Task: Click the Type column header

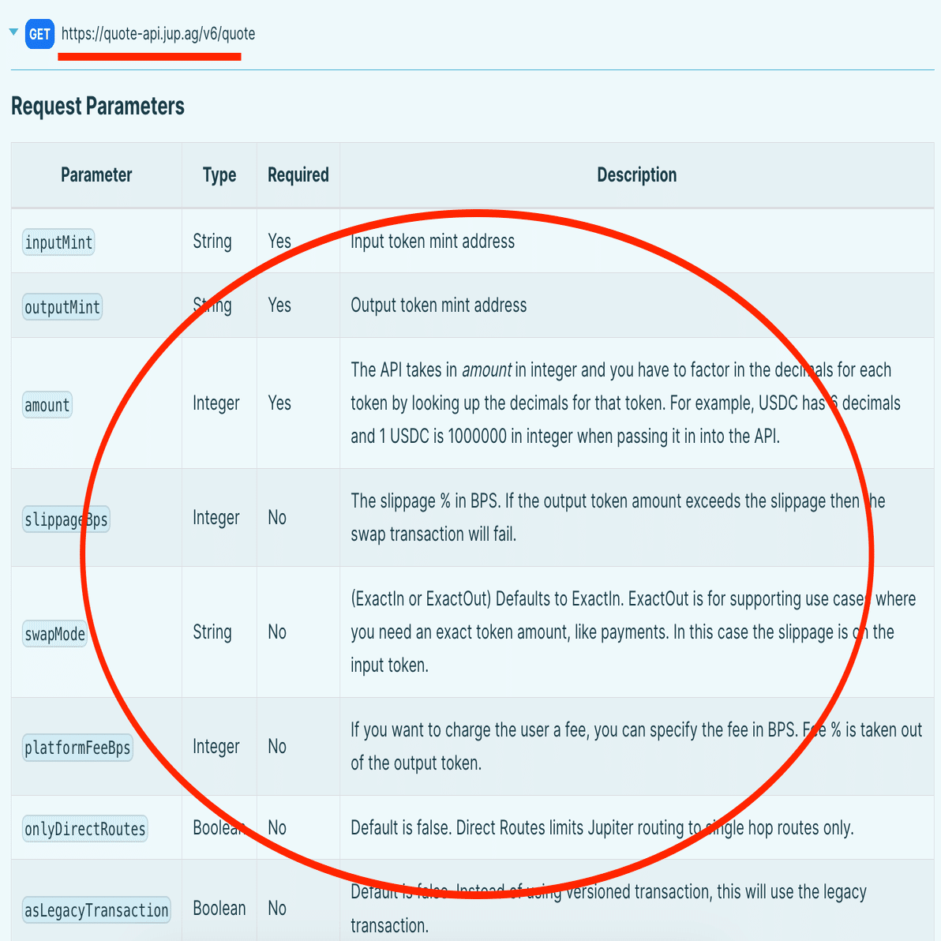Action: [x=219, y=175]
